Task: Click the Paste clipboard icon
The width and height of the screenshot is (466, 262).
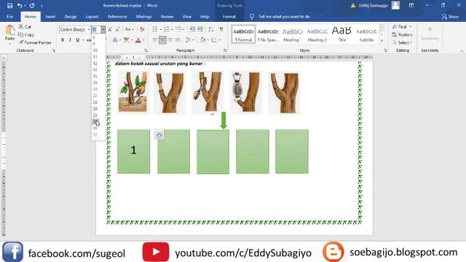Action: point(9,31)
